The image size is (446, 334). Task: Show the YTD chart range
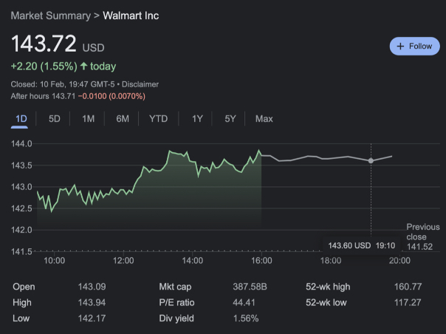point(159,119)
